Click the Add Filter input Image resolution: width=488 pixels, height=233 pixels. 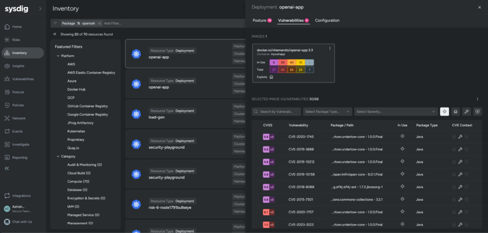pos(113,23)
